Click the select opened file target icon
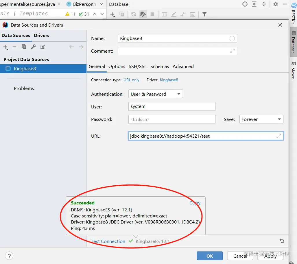The height and width of the screenshot is (264, 297). (x=245, y=4)
